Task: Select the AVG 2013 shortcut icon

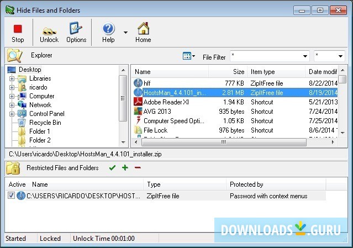Action: click(138, 112)
